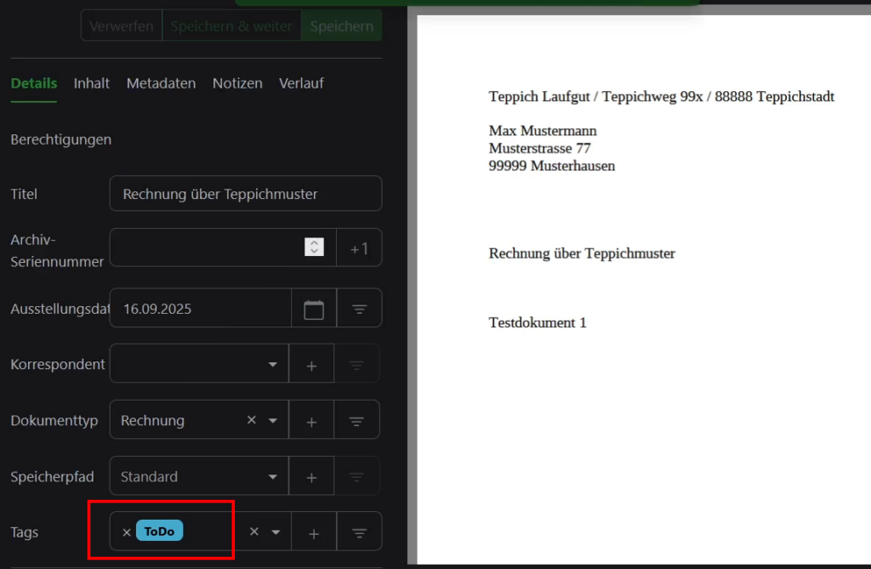This screenshot has height=569, width=871.
Task: Open the Notizen tab
Action: pyautogui.click(x=238, y=83)
